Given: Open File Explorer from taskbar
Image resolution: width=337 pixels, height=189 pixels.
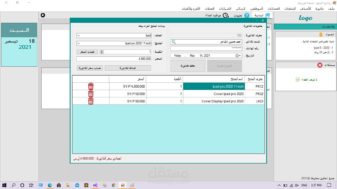Looking at the screenshot, I should [68, 185].
